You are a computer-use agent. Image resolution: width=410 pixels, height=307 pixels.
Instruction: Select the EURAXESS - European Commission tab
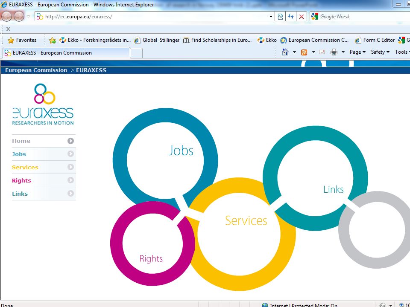point(66,53)
